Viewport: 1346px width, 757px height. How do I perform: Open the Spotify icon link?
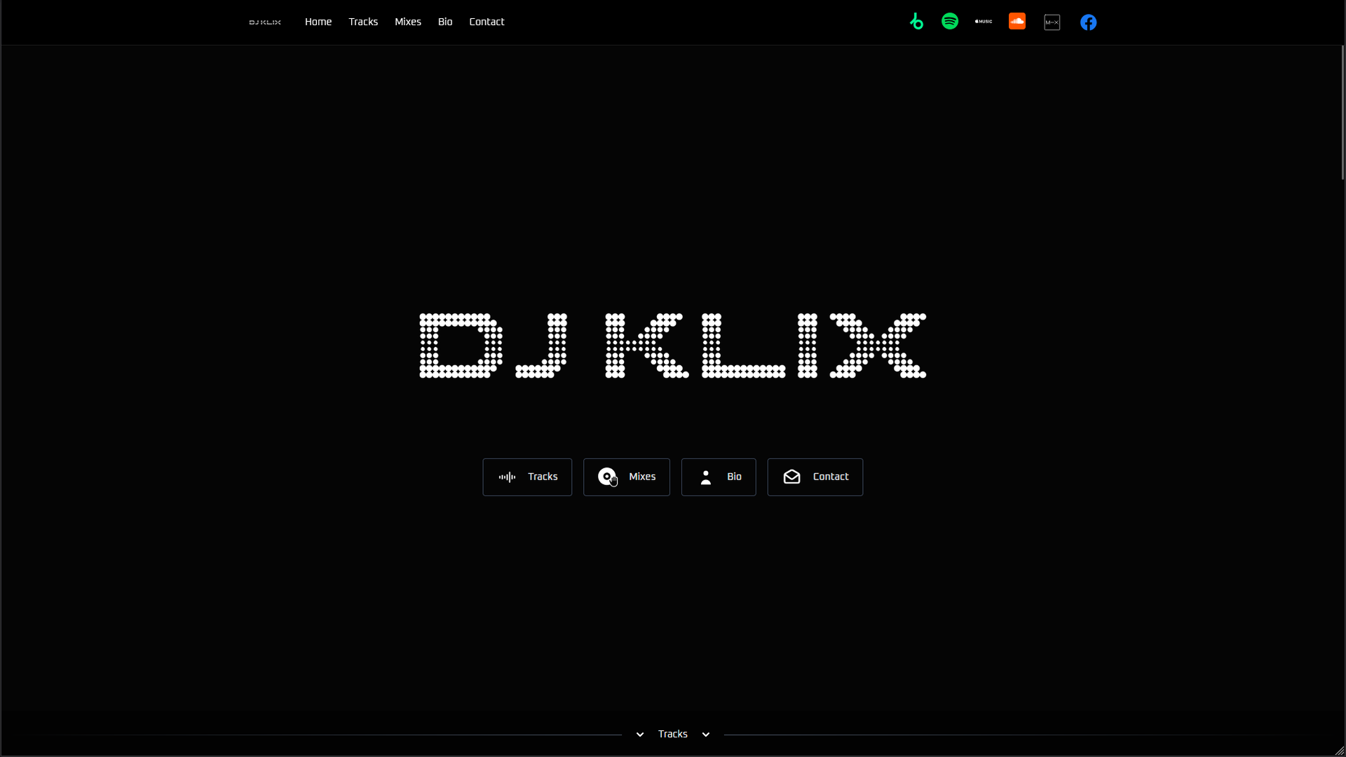950,22
